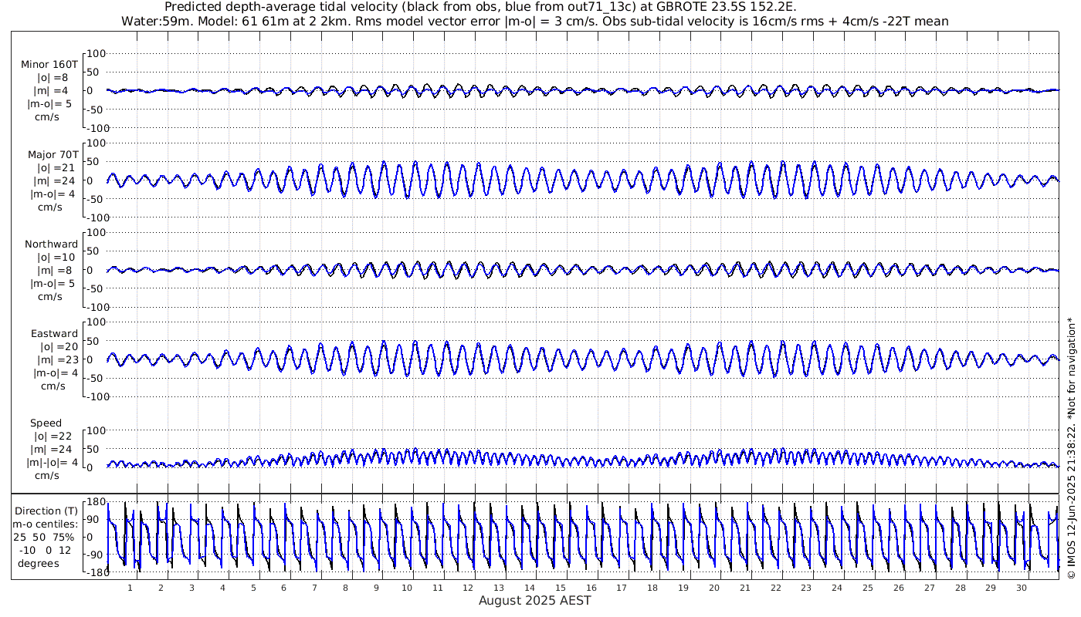Click the 100 tick on Minor 160T axis
Screen dimensions: 1081x617
[x=95, y=53]
